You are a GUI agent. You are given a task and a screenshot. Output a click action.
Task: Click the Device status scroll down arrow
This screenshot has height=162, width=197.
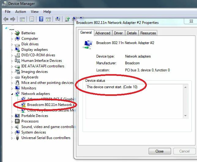pos(185,116)
